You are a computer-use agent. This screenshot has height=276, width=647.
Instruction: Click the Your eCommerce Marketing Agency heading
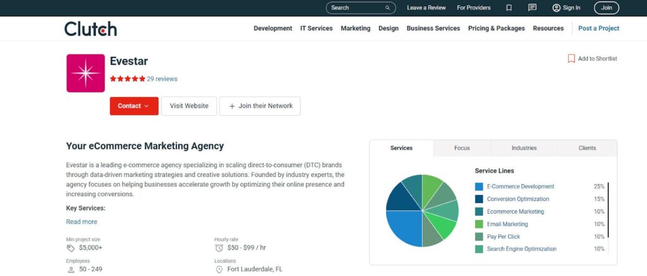(145, 146)
